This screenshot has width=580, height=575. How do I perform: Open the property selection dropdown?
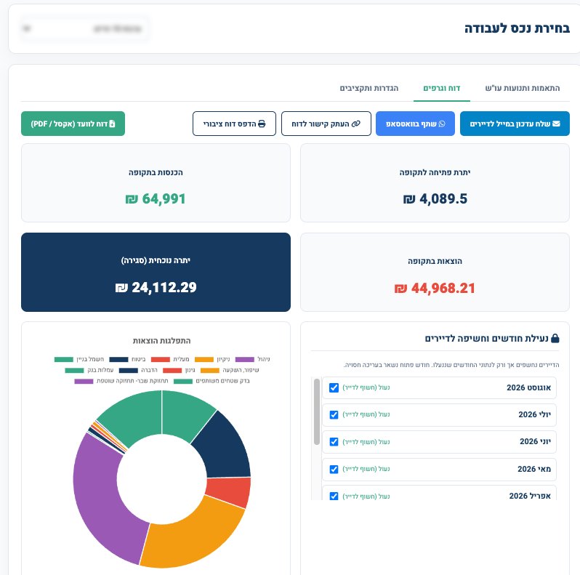point(84,28)
